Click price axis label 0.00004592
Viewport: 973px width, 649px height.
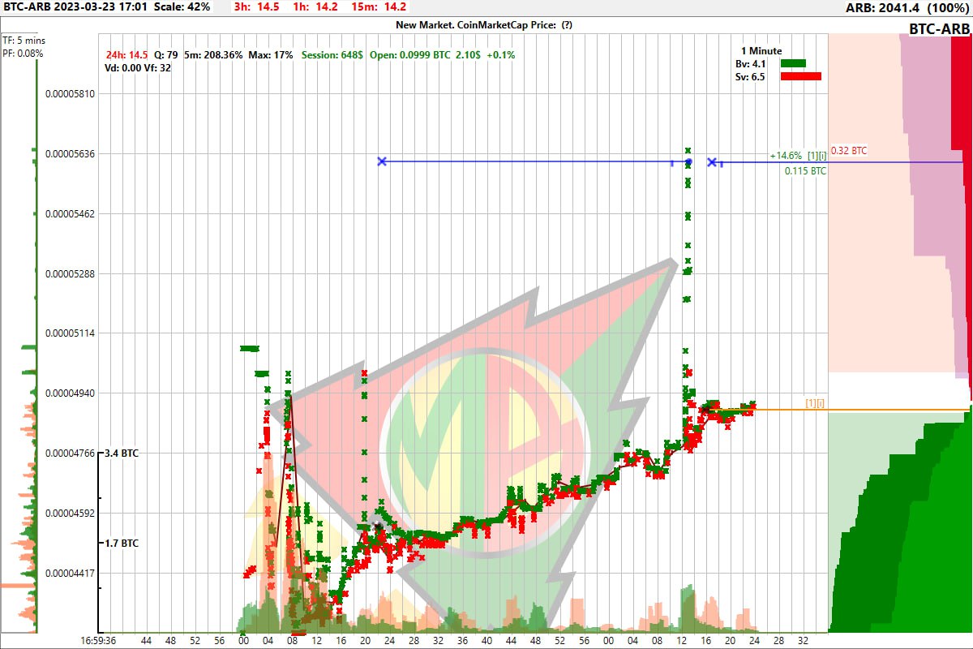coord(71,514)
